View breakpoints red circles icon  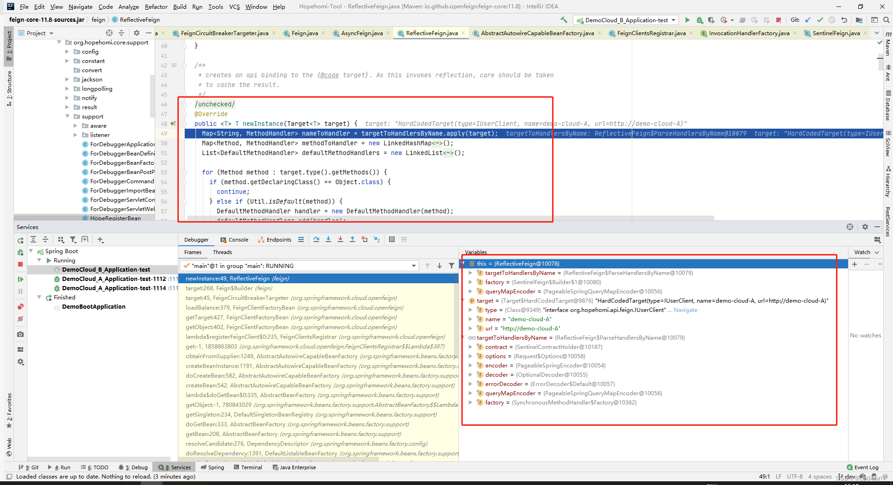(x=20, y=307)
